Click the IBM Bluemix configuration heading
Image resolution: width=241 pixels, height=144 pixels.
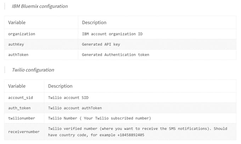(x=40, y=6)
